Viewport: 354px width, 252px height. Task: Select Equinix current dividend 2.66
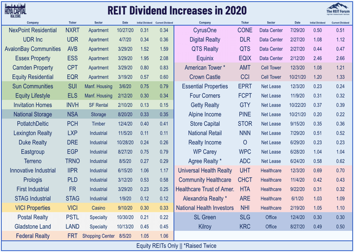[340, 58]
